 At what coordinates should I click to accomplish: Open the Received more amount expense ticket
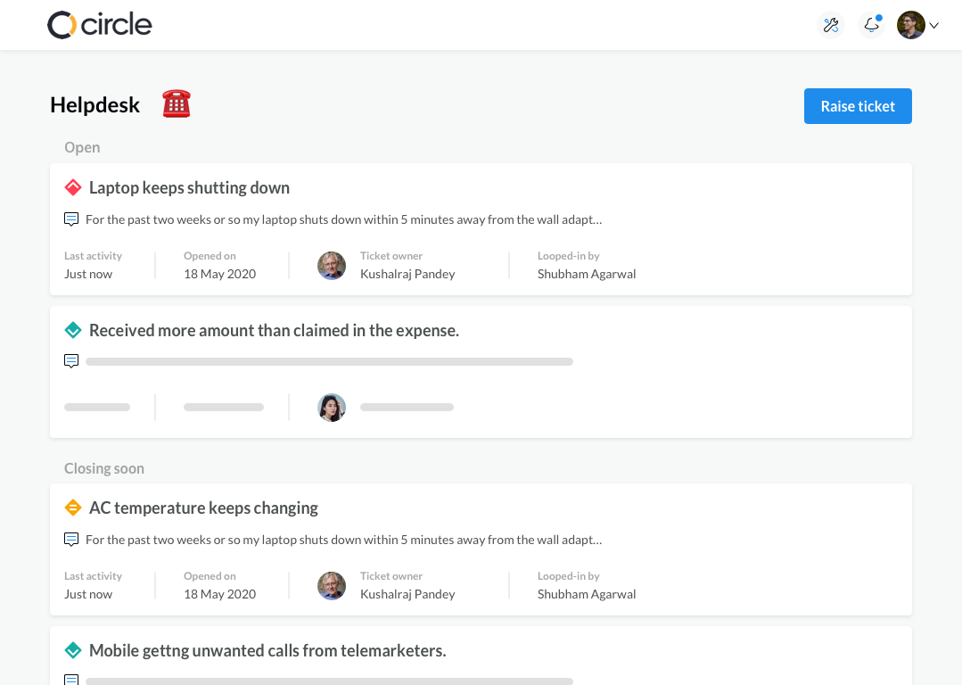pyautogui.click(x=274, y=330)
